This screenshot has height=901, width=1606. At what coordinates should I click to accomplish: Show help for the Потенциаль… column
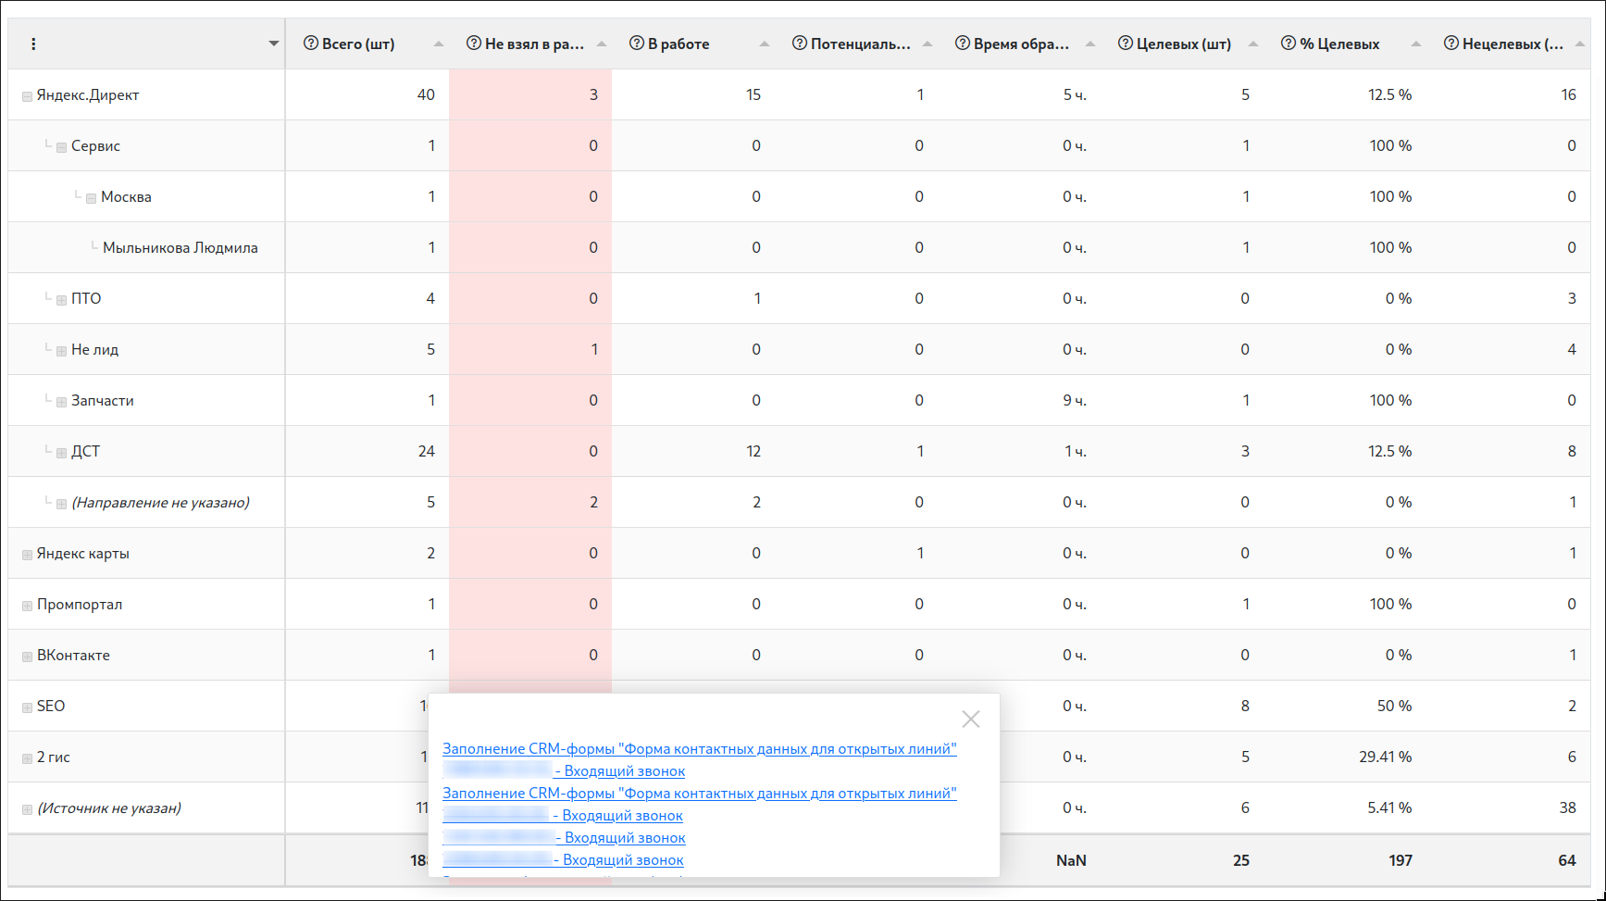800,44
